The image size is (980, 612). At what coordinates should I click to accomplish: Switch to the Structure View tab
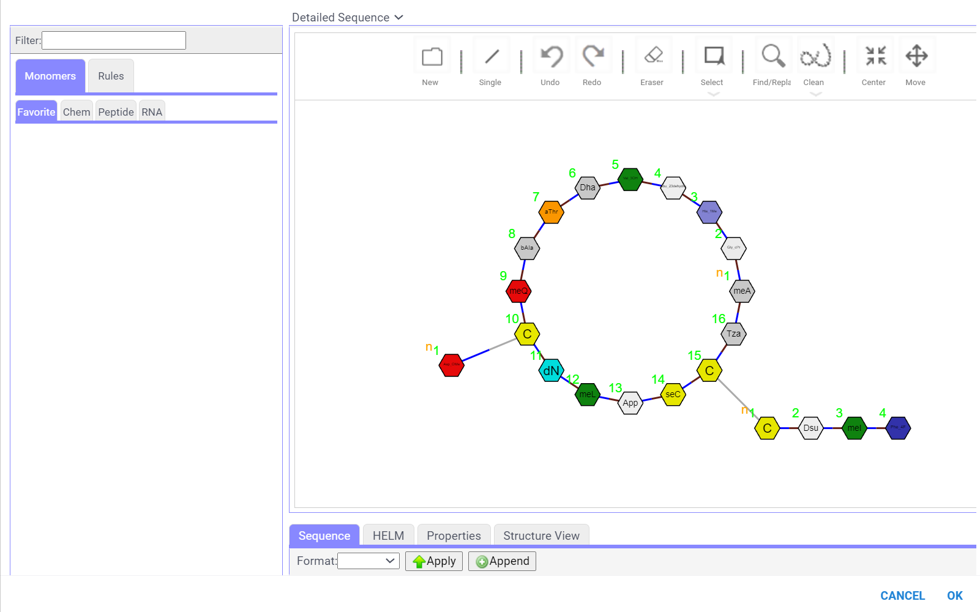[541, 535]
